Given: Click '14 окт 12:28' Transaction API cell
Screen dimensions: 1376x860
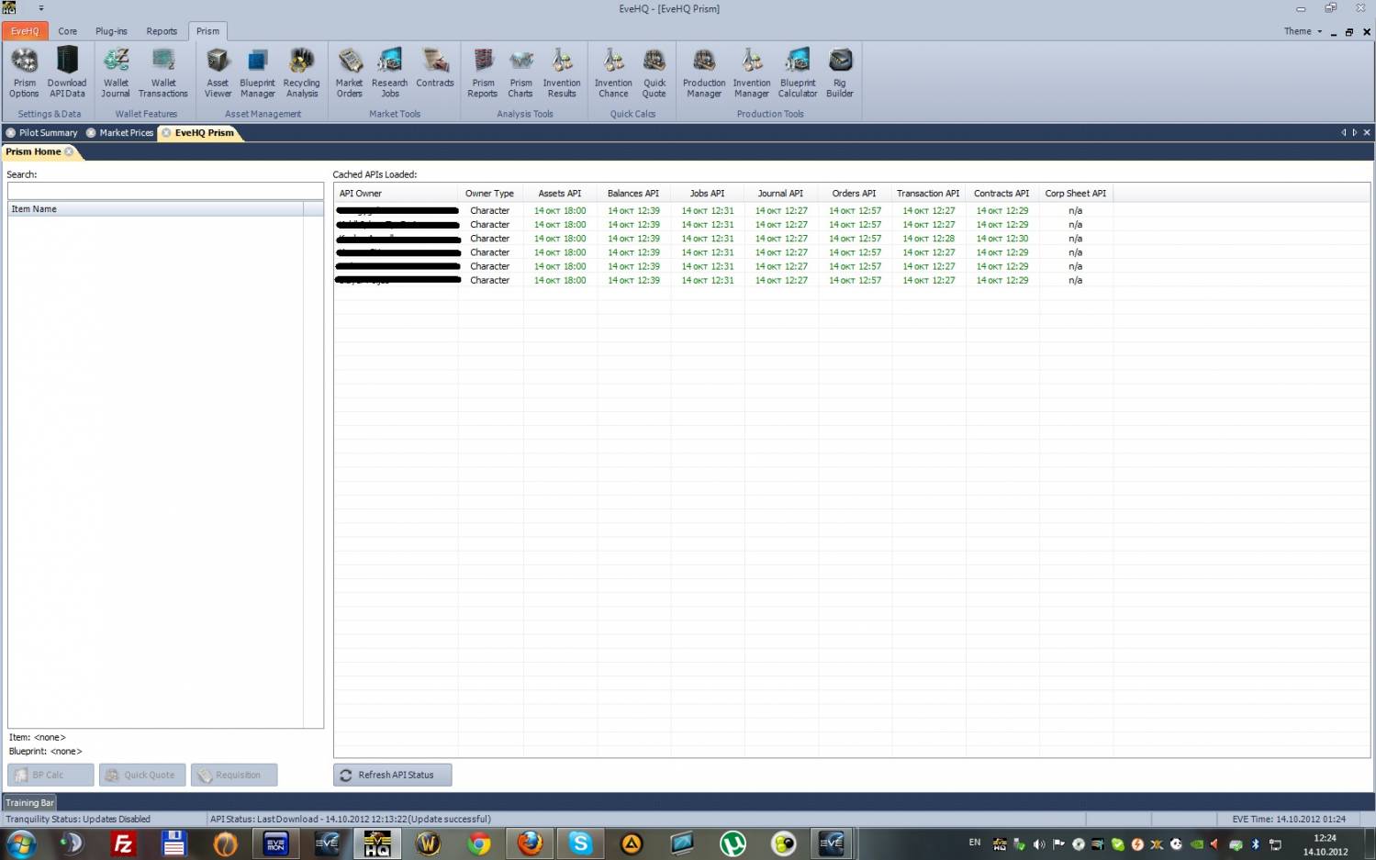Looking at the screenshot, I should pyautogui.click(x=929, y=239).
